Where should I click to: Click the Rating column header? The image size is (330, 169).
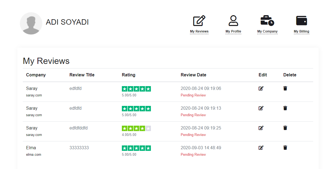click(x=129, y=75)
